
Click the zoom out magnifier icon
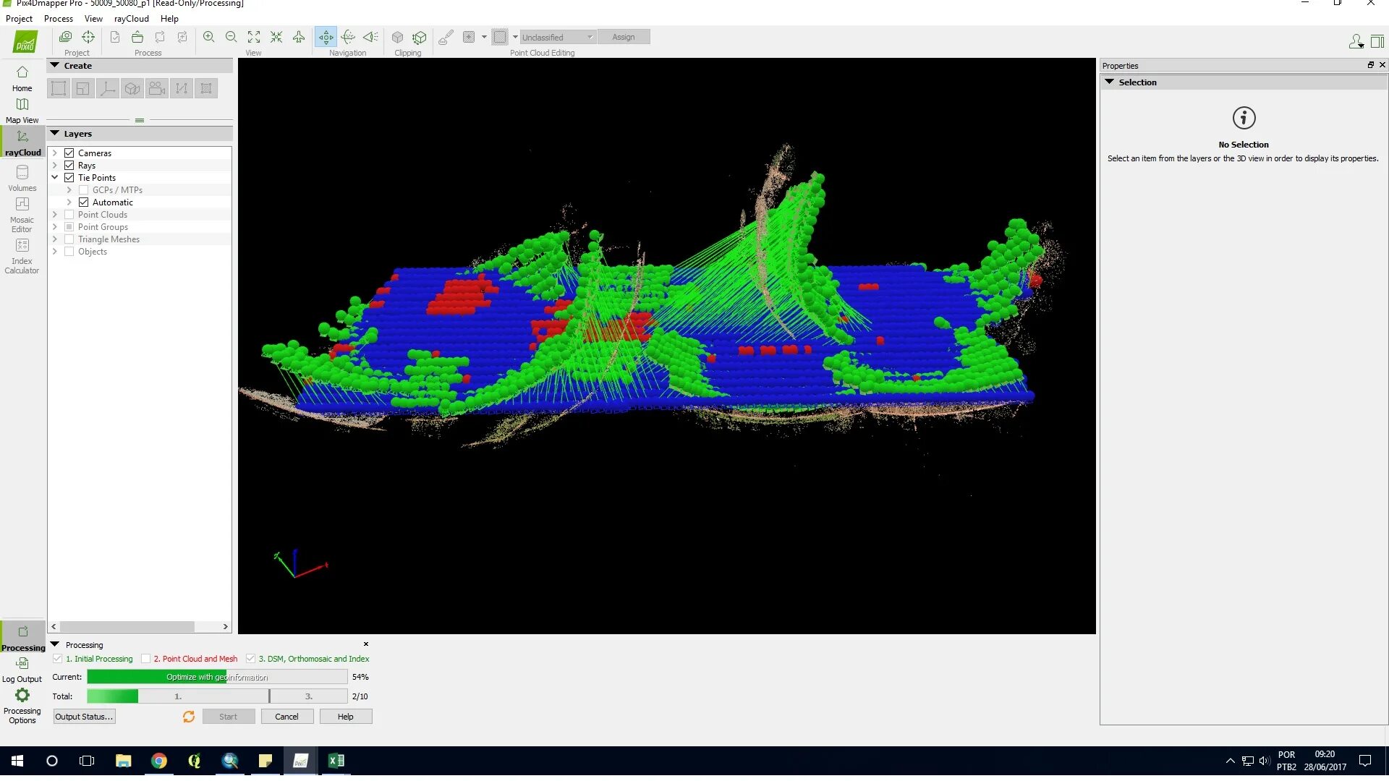[x=231, y=37]
